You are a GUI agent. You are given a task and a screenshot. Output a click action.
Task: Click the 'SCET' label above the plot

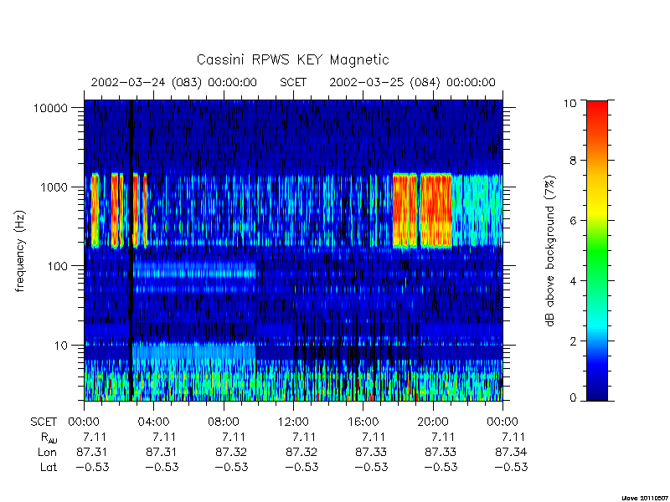point(293,82)
